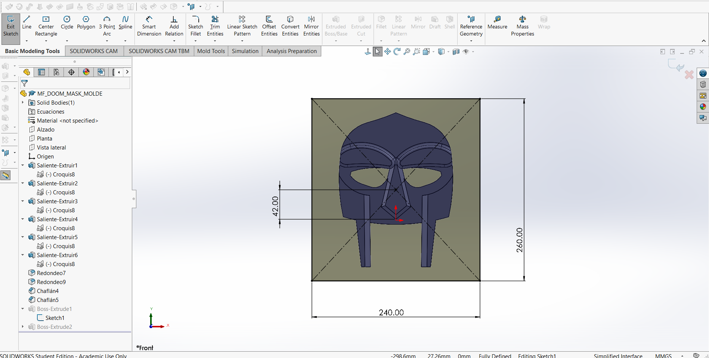
Task: Collapse the Saliente-Extruir1 feature
Action: [23, 165]
